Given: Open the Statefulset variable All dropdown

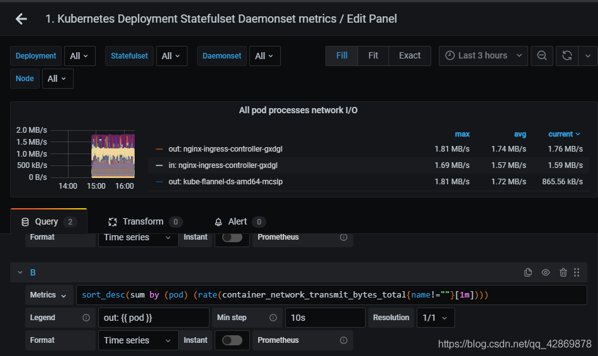Looking at the screenshot, I should 171,56.
